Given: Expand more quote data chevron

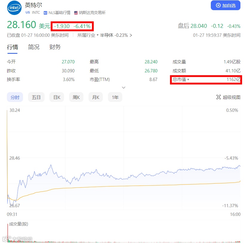Looking at the screenshot, I should pos(124,87).
